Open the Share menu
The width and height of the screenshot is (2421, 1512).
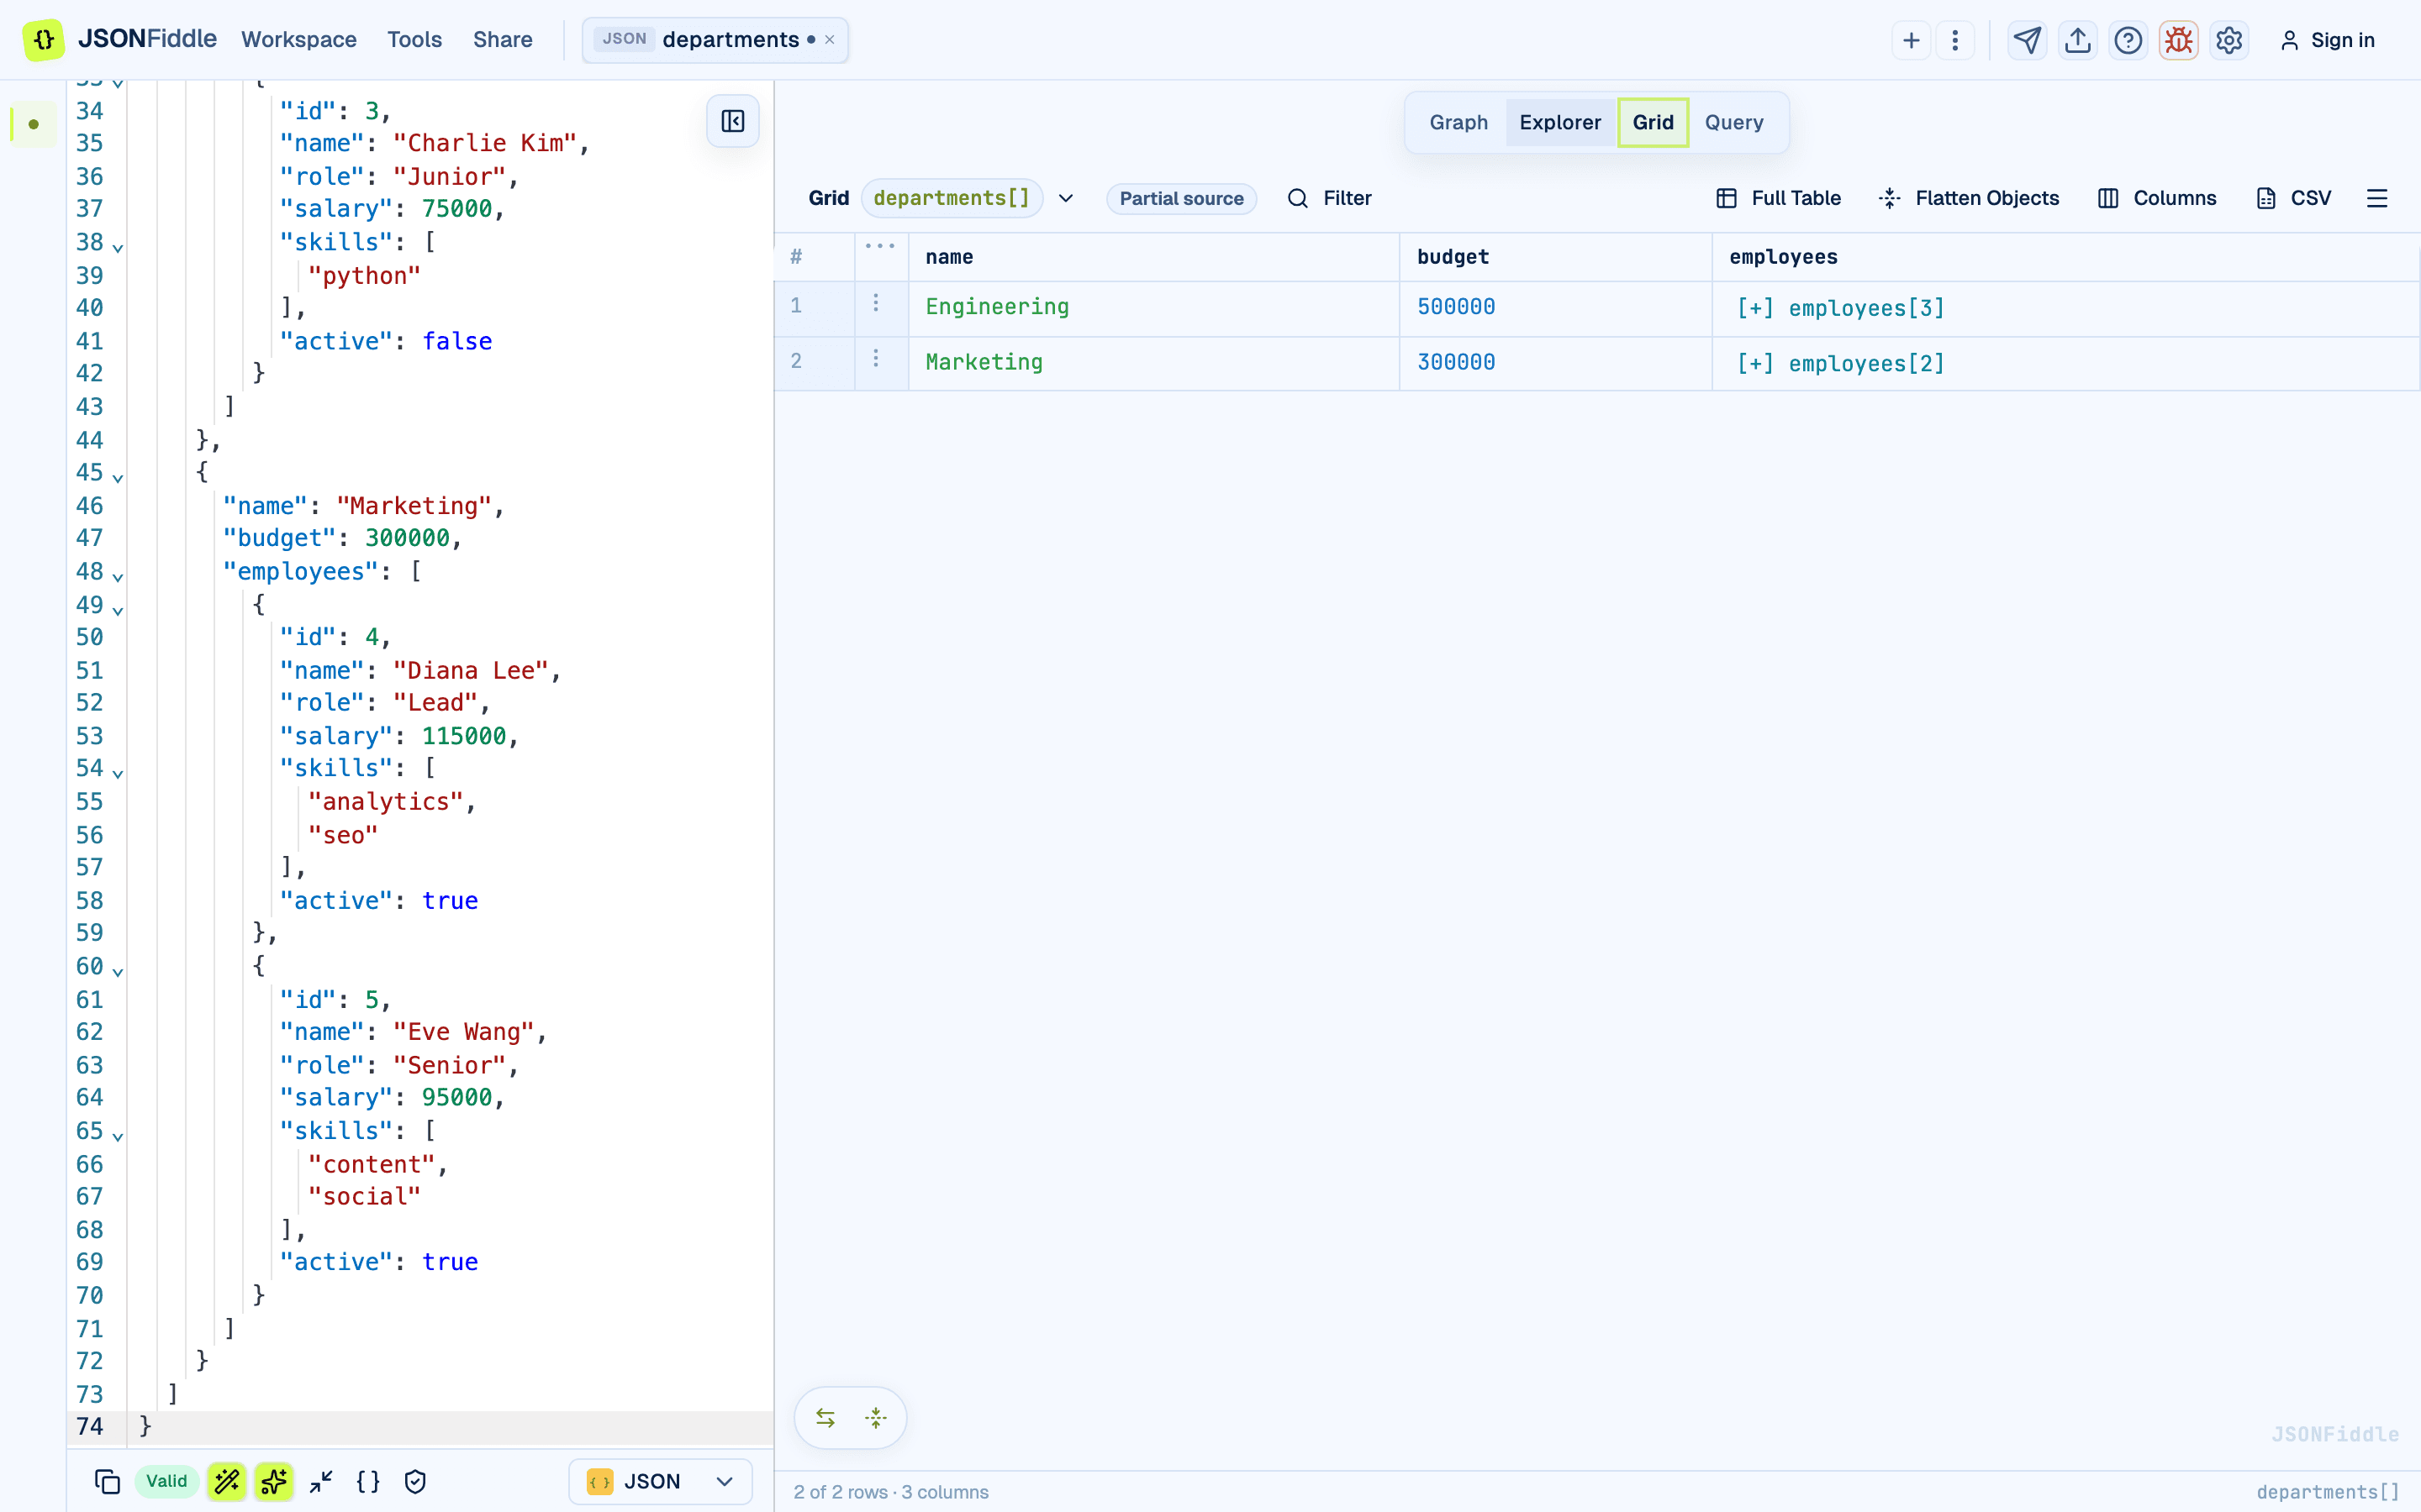click(x=502, y=40)
